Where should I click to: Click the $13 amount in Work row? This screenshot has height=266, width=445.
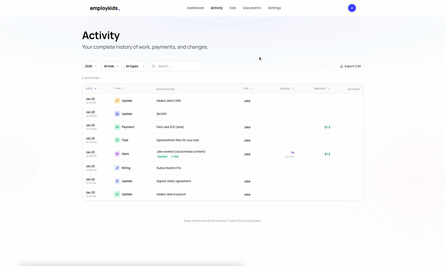pos(327,154)
